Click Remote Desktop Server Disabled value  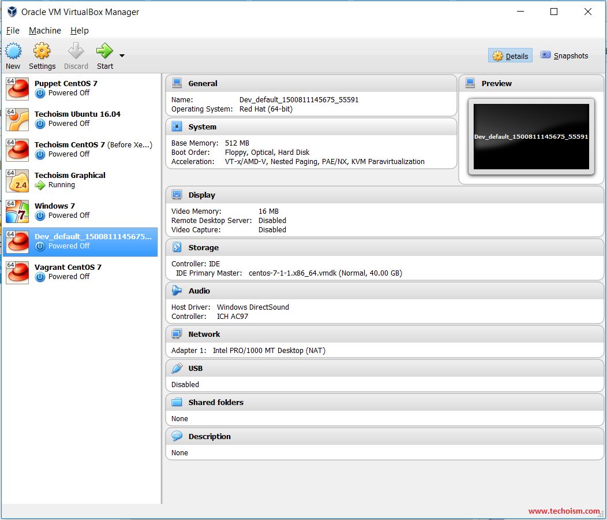272,221
